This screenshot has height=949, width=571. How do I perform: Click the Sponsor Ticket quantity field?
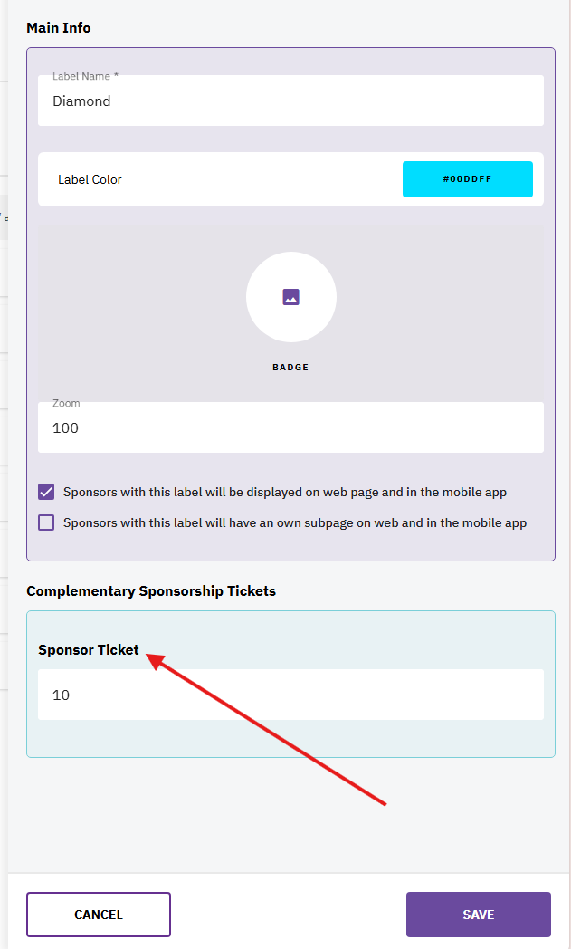[290, 695]
